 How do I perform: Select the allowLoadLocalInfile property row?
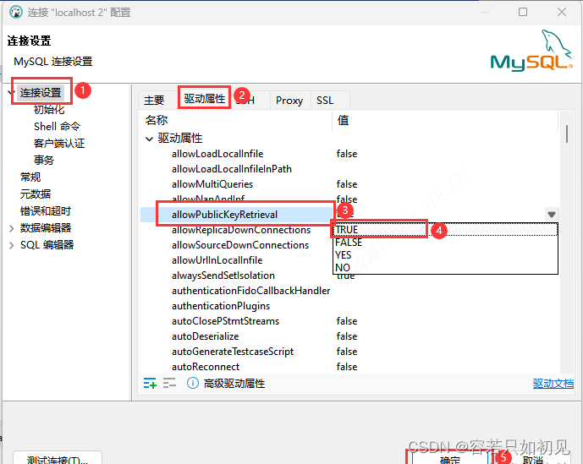349,154
